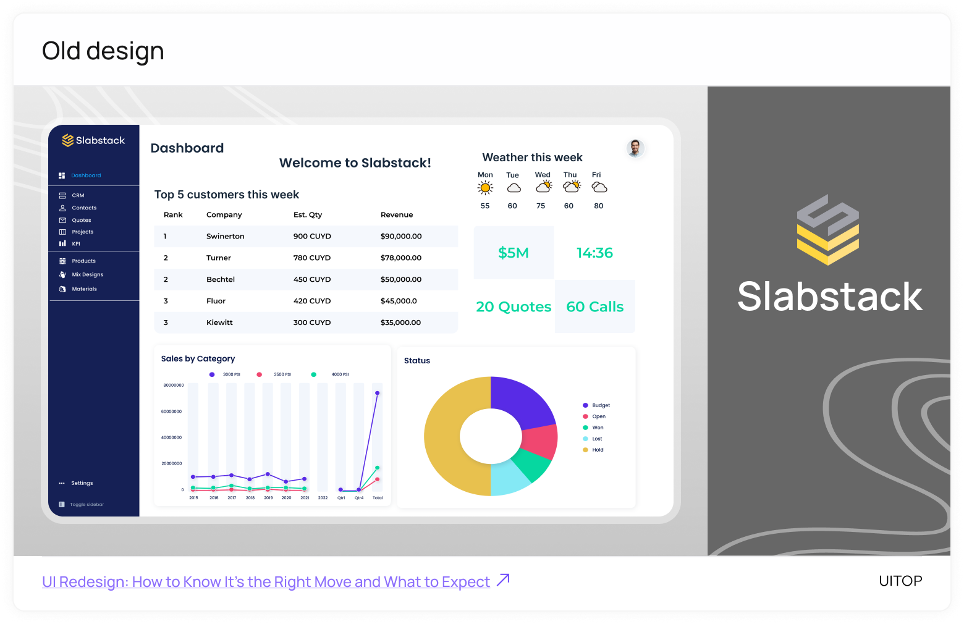Click the Dashboard grid icon in sidebar
Image resolution: width=964 pixels, height=624 pixels.
tap(62, 175)
